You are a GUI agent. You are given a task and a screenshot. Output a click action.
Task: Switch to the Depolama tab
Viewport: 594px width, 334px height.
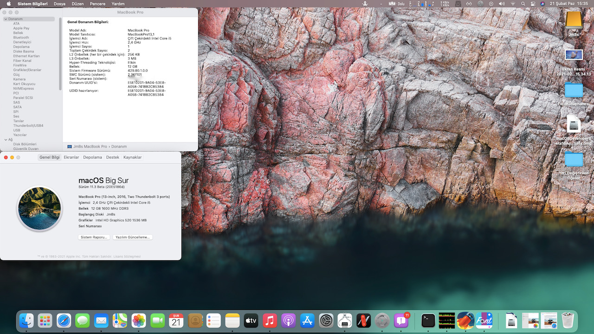[92, 157]
